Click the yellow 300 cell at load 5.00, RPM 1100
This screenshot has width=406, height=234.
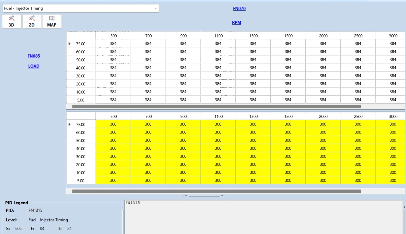click(218, 181)
